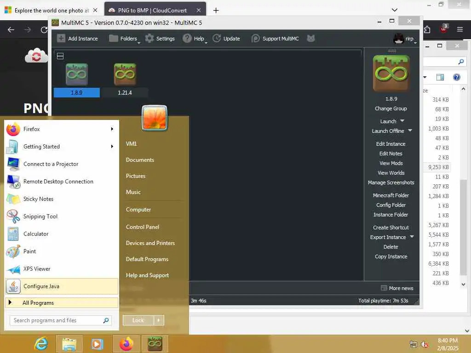Click the Lock button in Start menu

138,320
